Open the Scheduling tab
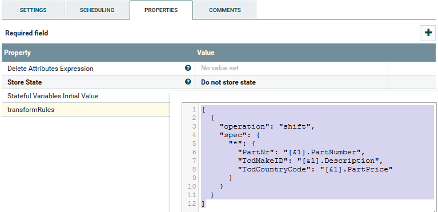 click(x=97, y=10)
